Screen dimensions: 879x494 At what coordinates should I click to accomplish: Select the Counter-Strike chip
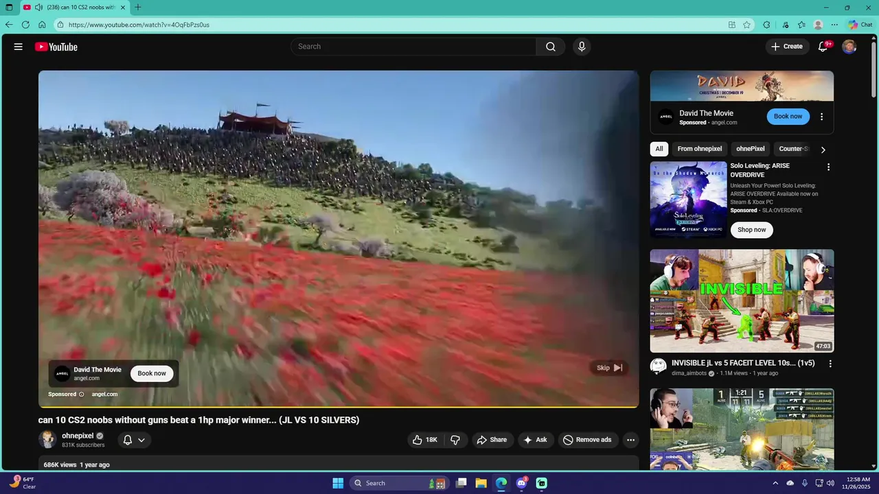[793, 149]
